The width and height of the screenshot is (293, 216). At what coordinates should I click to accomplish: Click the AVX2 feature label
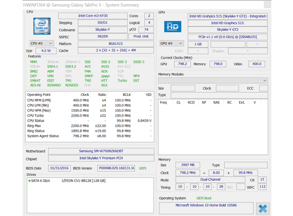pyautogui.click(x=105, y=67)
